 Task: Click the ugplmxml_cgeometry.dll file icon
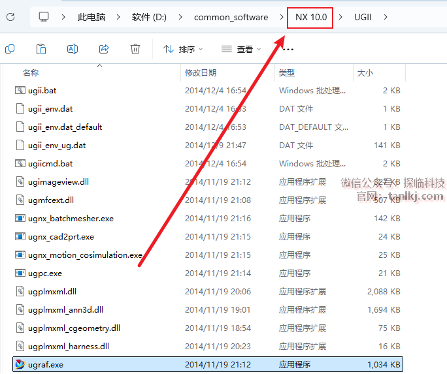point(20,328)
